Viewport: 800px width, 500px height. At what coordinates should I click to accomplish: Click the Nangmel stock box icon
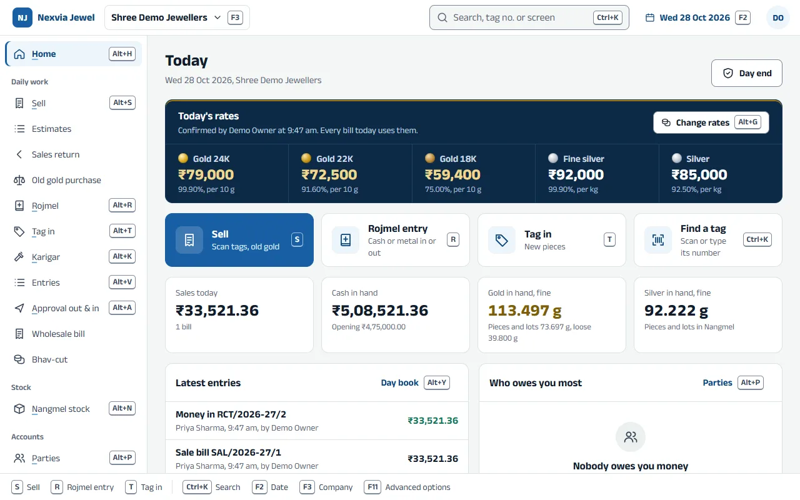click(19, 409)
